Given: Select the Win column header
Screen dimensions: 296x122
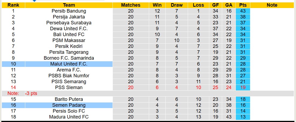Looking at the screenshot, I should click(x=157, y=5).
